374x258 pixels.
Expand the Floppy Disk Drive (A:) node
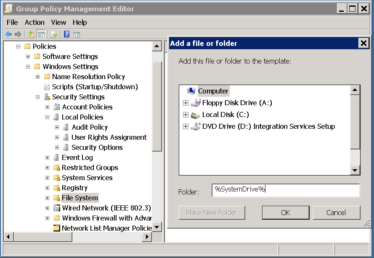(x=186, y=103)
